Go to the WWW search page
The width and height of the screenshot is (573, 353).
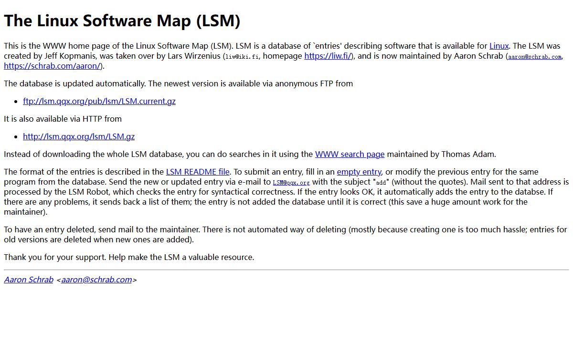350,154
